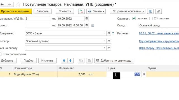Go back with the left arrow button
179x100 pixels.
2,4
